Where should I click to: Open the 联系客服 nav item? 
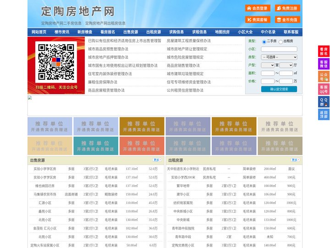point(291,32)
